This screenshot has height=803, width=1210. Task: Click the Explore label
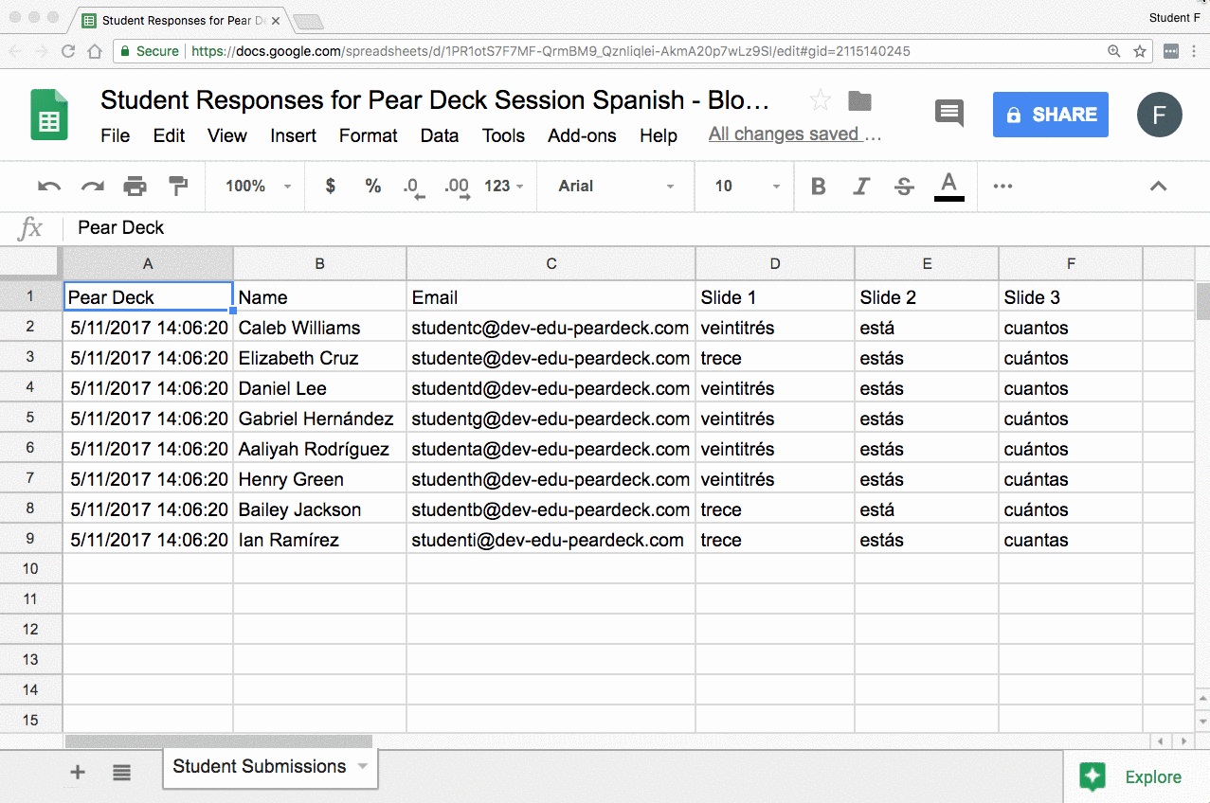pyautogui.click(x=1153, y=777)
